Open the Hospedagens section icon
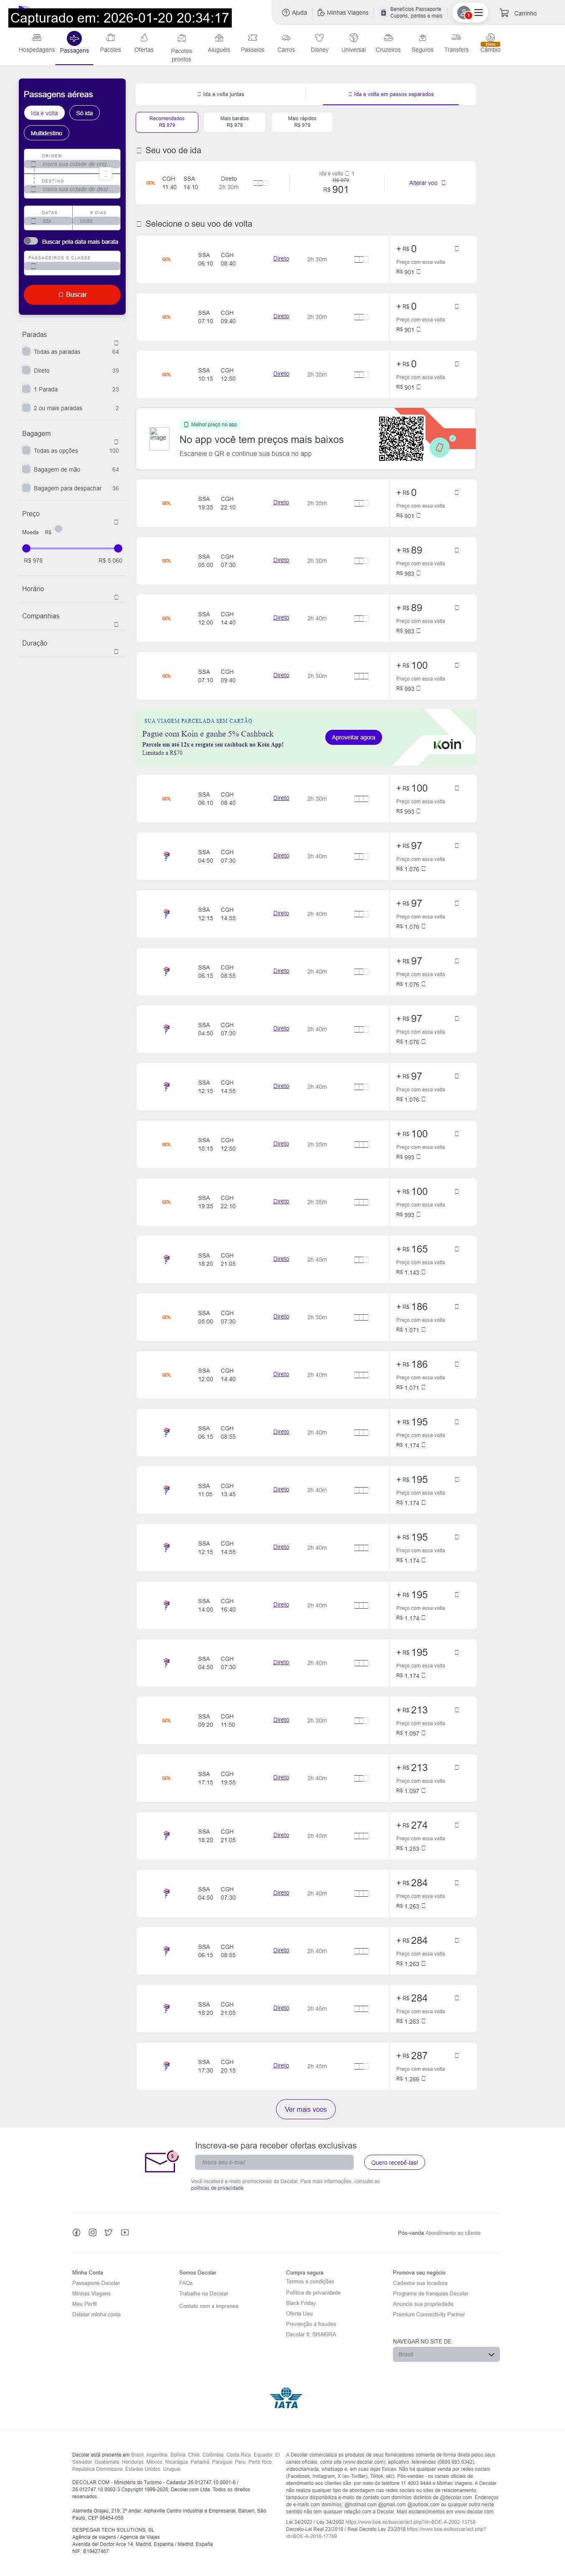The height and width of the screenshot is (2576, 565). pos(37,38)
